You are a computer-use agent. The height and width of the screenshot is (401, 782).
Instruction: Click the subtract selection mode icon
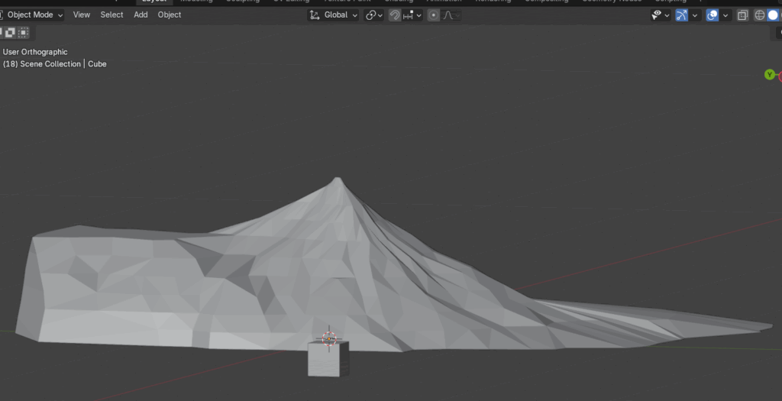(24, 32)
